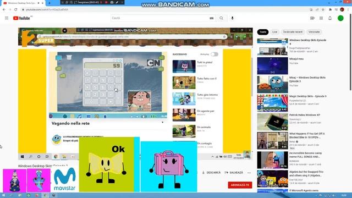Reload the YouTube page
352x198 pixels.
coord(16,10)
